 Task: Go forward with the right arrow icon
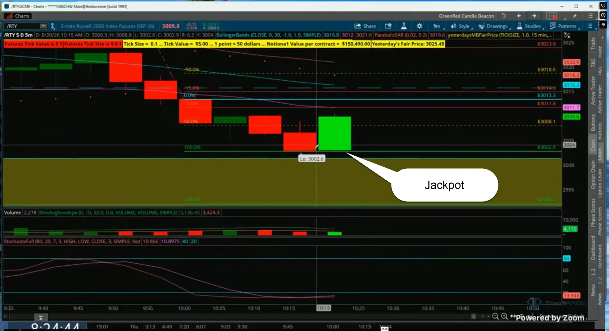coord(534,16)
